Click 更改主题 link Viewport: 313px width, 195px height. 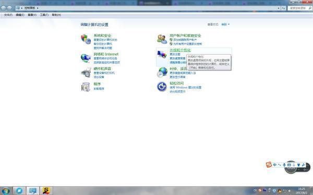pos(175,54)
